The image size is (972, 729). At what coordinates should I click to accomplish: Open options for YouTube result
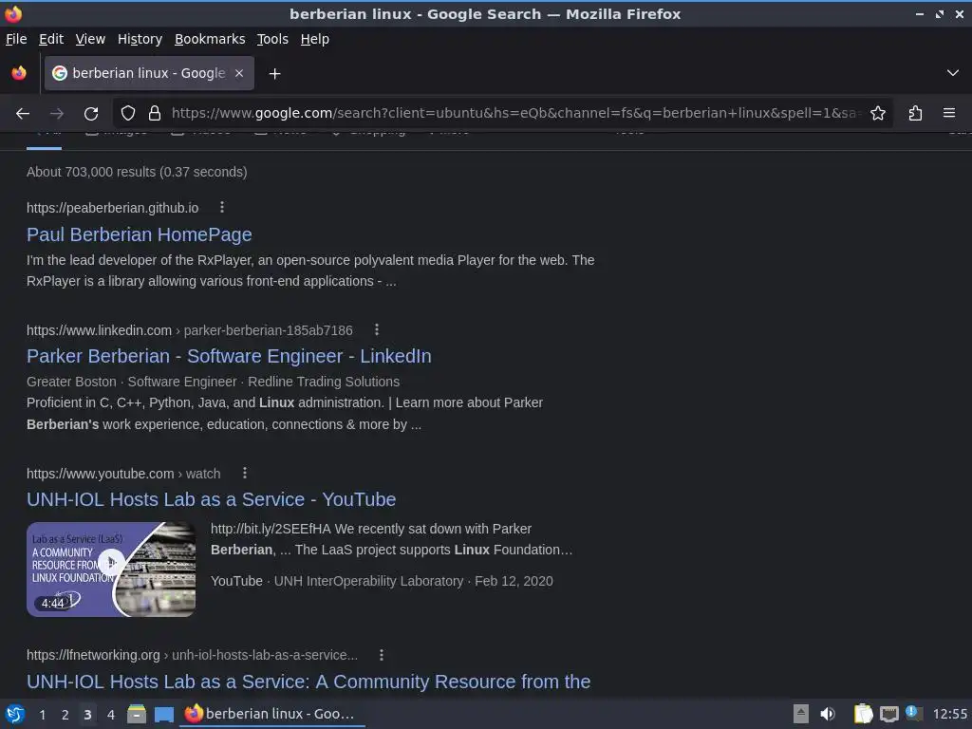[245, 473]
